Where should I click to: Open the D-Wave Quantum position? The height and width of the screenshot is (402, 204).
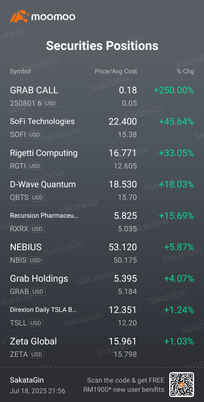coord(102,190)
